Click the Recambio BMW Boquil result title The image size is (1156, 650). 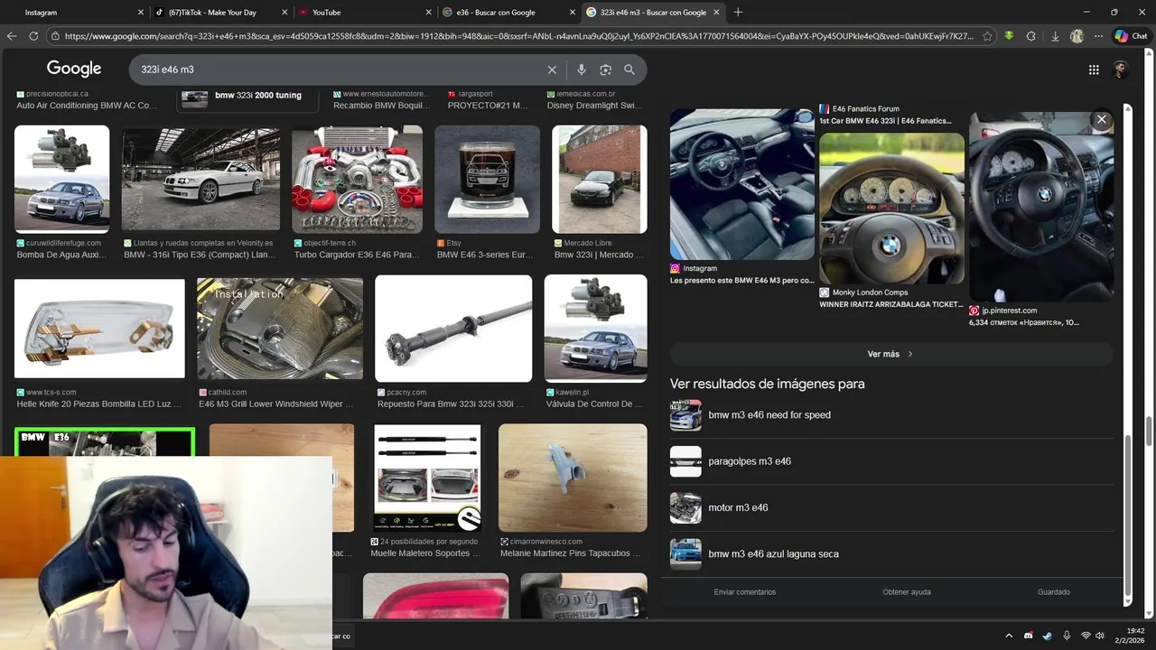click(x=382, y=106)
